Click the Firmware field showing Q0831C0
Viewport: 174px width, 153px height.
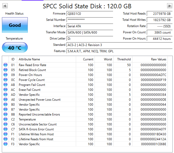[90, 14]
